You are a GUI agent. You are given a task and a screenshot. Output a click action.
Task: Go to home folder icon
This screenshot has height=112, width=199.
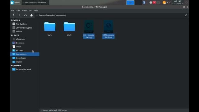coord(31,15)
